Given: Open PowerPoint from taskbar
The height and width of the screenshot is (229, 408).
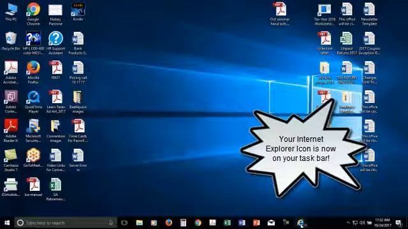Looking at the screenshot, I should coord(256,223).
